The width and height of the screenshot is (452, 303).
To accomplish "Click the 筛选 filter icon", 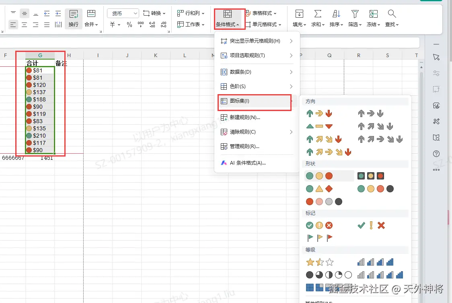I will tap(355, 14).
